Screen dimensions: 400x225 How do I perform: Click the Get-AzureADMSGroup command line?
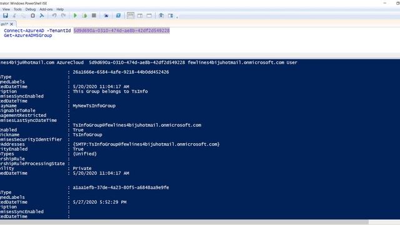pyautogui.click(x=27, y=36)
